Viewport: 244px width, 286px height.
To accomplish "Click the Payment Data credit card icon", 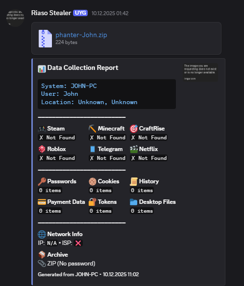I will [42, 202].
